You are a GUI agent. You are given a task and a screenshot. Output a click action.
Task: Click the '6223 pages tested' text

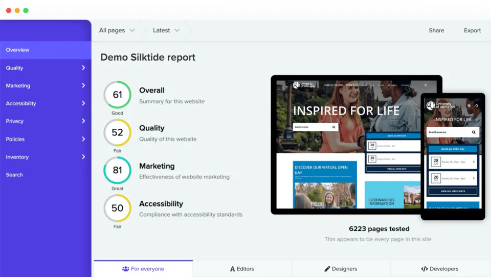pos(379,229)
